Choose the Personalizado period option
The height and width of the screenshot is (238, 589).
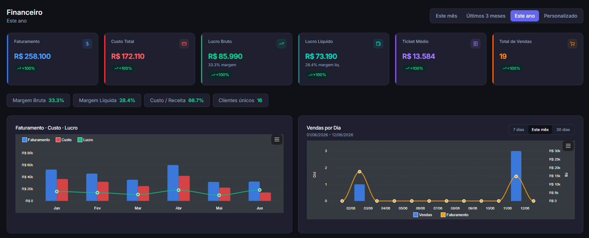point(560,16)
